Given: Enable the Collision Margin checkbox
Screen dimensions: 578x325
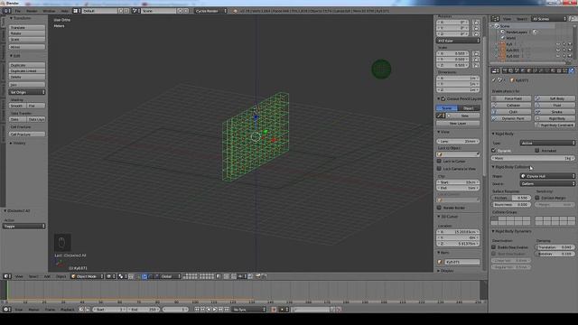Looking at the screenshot, I should 537,198.
